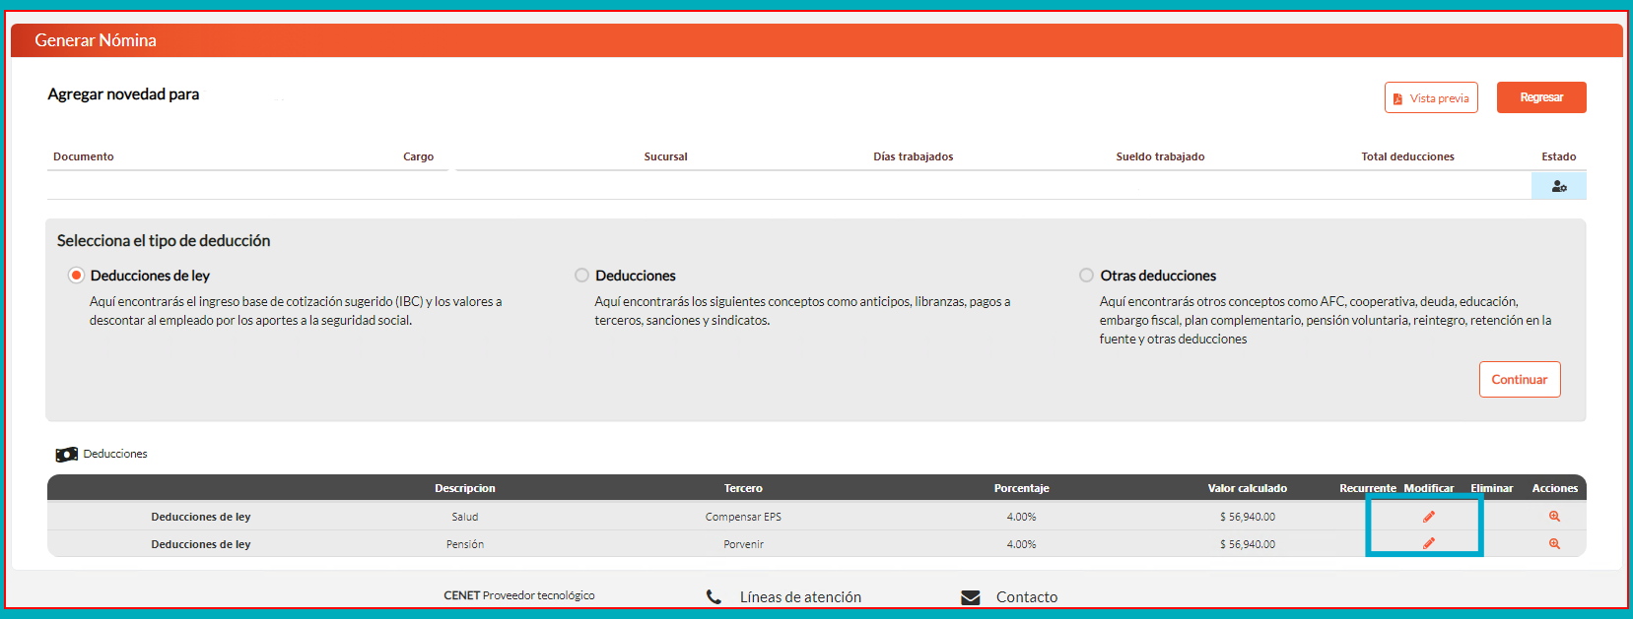1633x619 pixels.
Task: Click the user settings icon under Estado
Action: 1558,186
